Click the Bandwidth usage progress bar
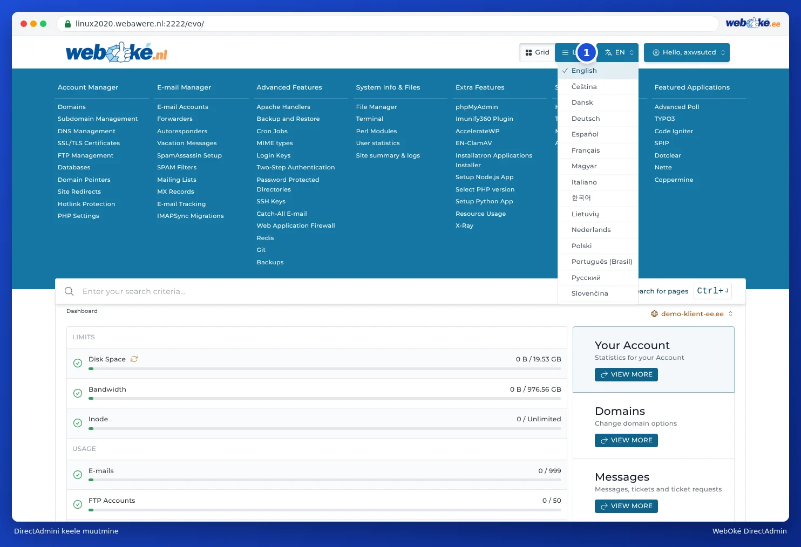801x547 pixels. [325, 399]
